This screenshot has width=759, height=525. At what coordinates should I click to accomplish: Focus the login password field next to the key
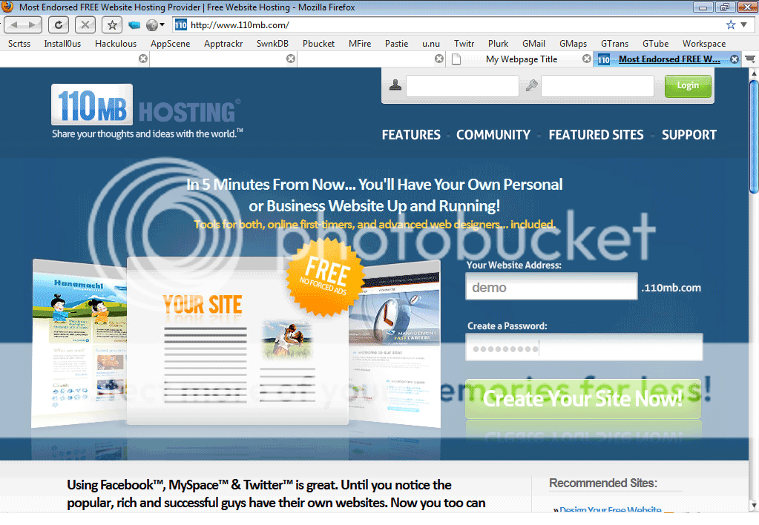click(597, 86)
